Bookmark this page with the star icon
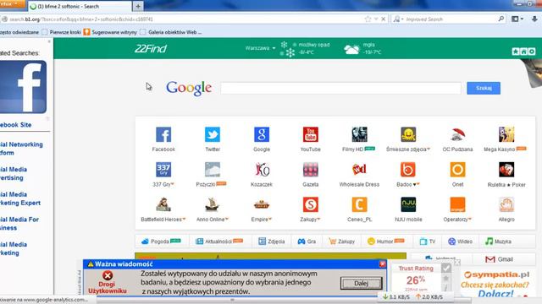This screenshot has height=304, width=542. [x=368, y=19]
